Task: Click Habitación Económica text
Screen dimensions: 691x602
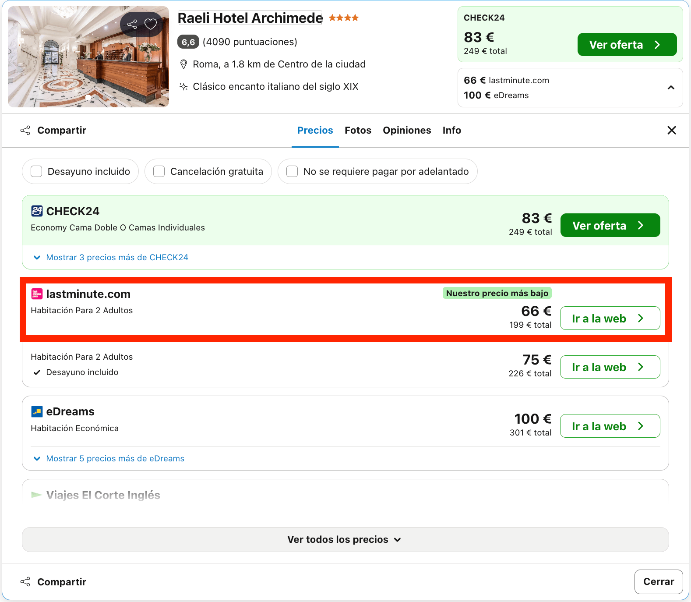Action: click(75, 428)
